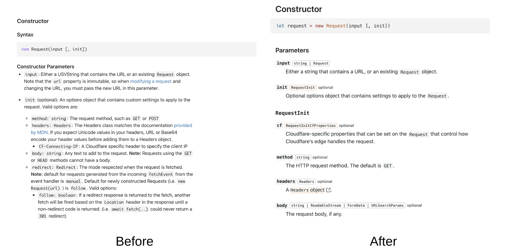This screenshot has width=514, height=251.
Task: Click the RequestInitCfProperties type badge
Action: tap(311, 126)
